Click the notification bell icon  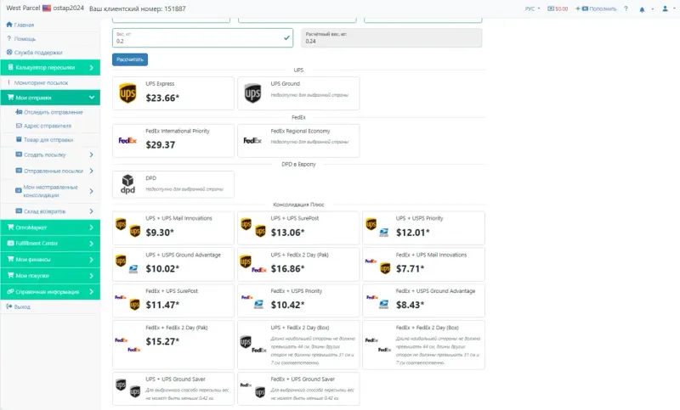tap(642, 9)
